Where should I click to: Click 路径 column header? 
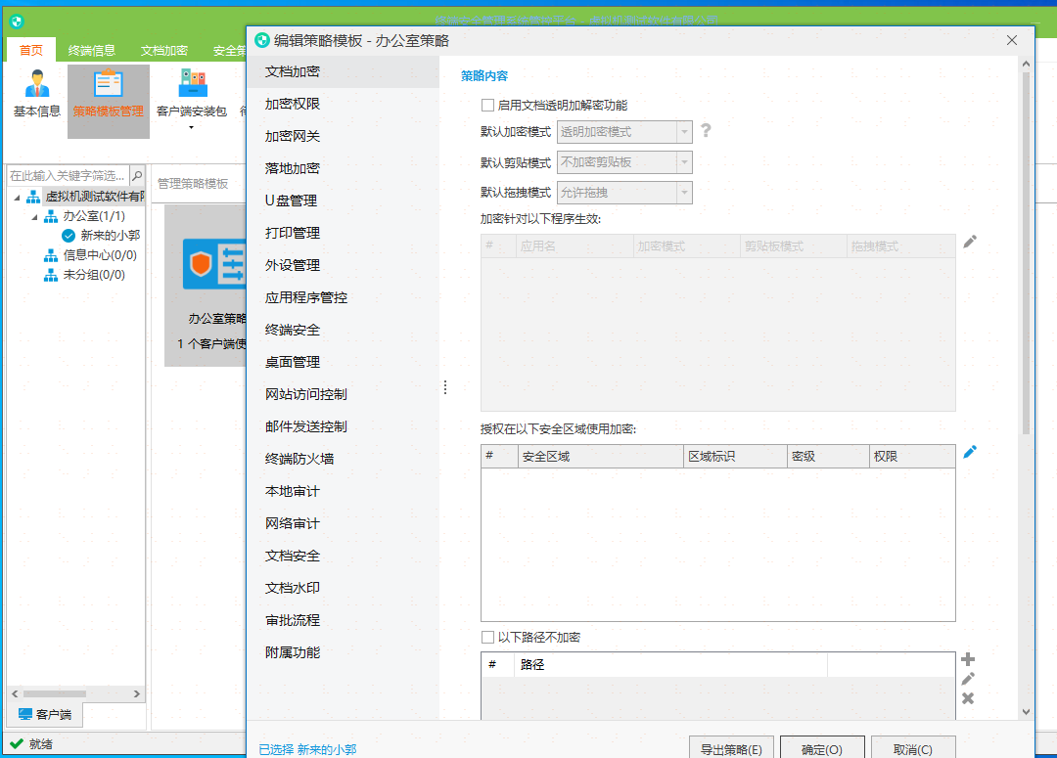[670, 665]
